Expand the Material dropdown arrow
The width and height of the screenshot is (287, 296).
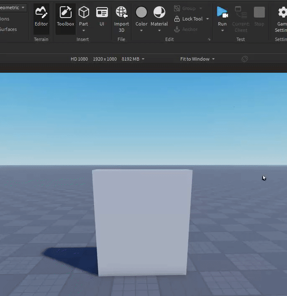tap(159, 31)
